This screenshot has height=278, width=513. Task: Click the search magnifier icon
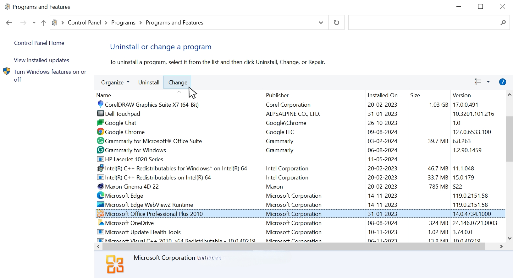tap(503, 23)
